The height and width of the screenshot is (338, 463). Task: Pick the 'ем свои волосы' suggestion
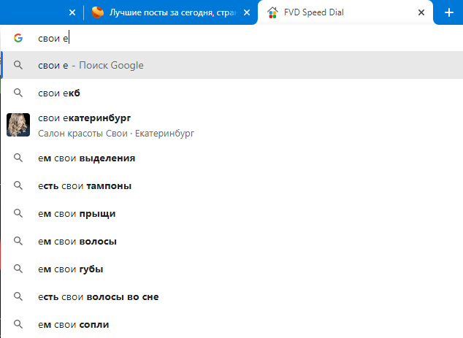tap(232, 242)
